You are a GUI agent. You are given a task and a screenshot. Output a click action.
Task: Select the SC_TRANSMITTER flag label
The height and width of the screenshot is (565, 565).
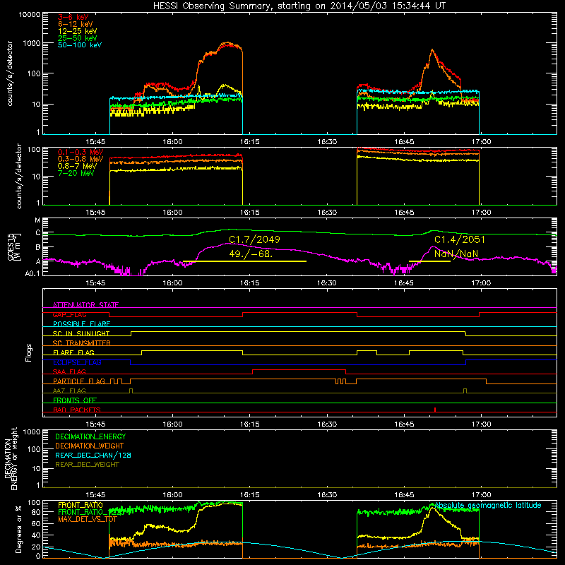coord(82,343)
